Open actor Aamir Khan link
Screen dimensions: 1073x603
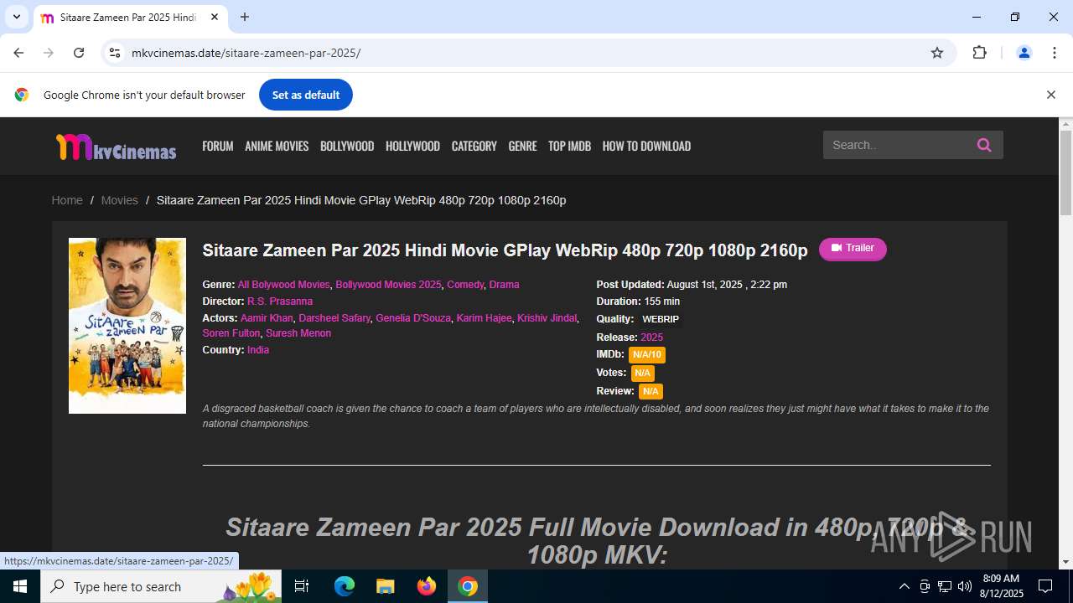(267, 318)
